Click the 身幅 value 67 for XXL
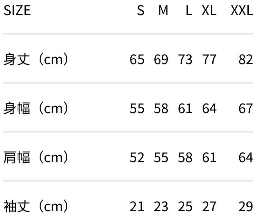The image size is (258, 217). click(x=246, y=109)
